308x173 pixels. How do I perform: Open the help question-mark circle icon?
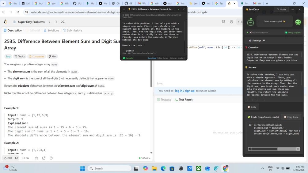[x=51, y=158]
